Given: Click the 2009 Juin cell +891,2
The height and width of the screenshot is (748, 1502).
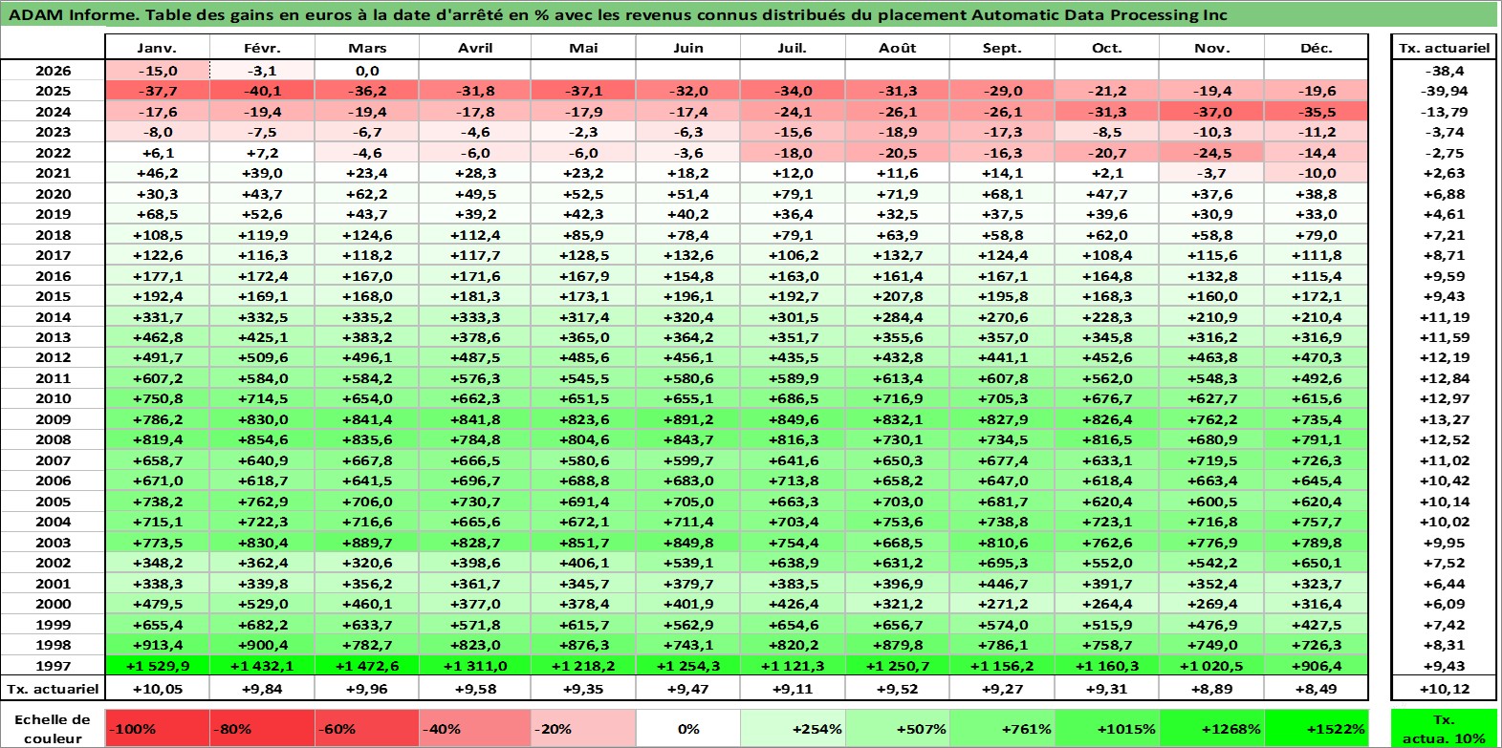Looking at the screenshot, I should pos(688,419).
